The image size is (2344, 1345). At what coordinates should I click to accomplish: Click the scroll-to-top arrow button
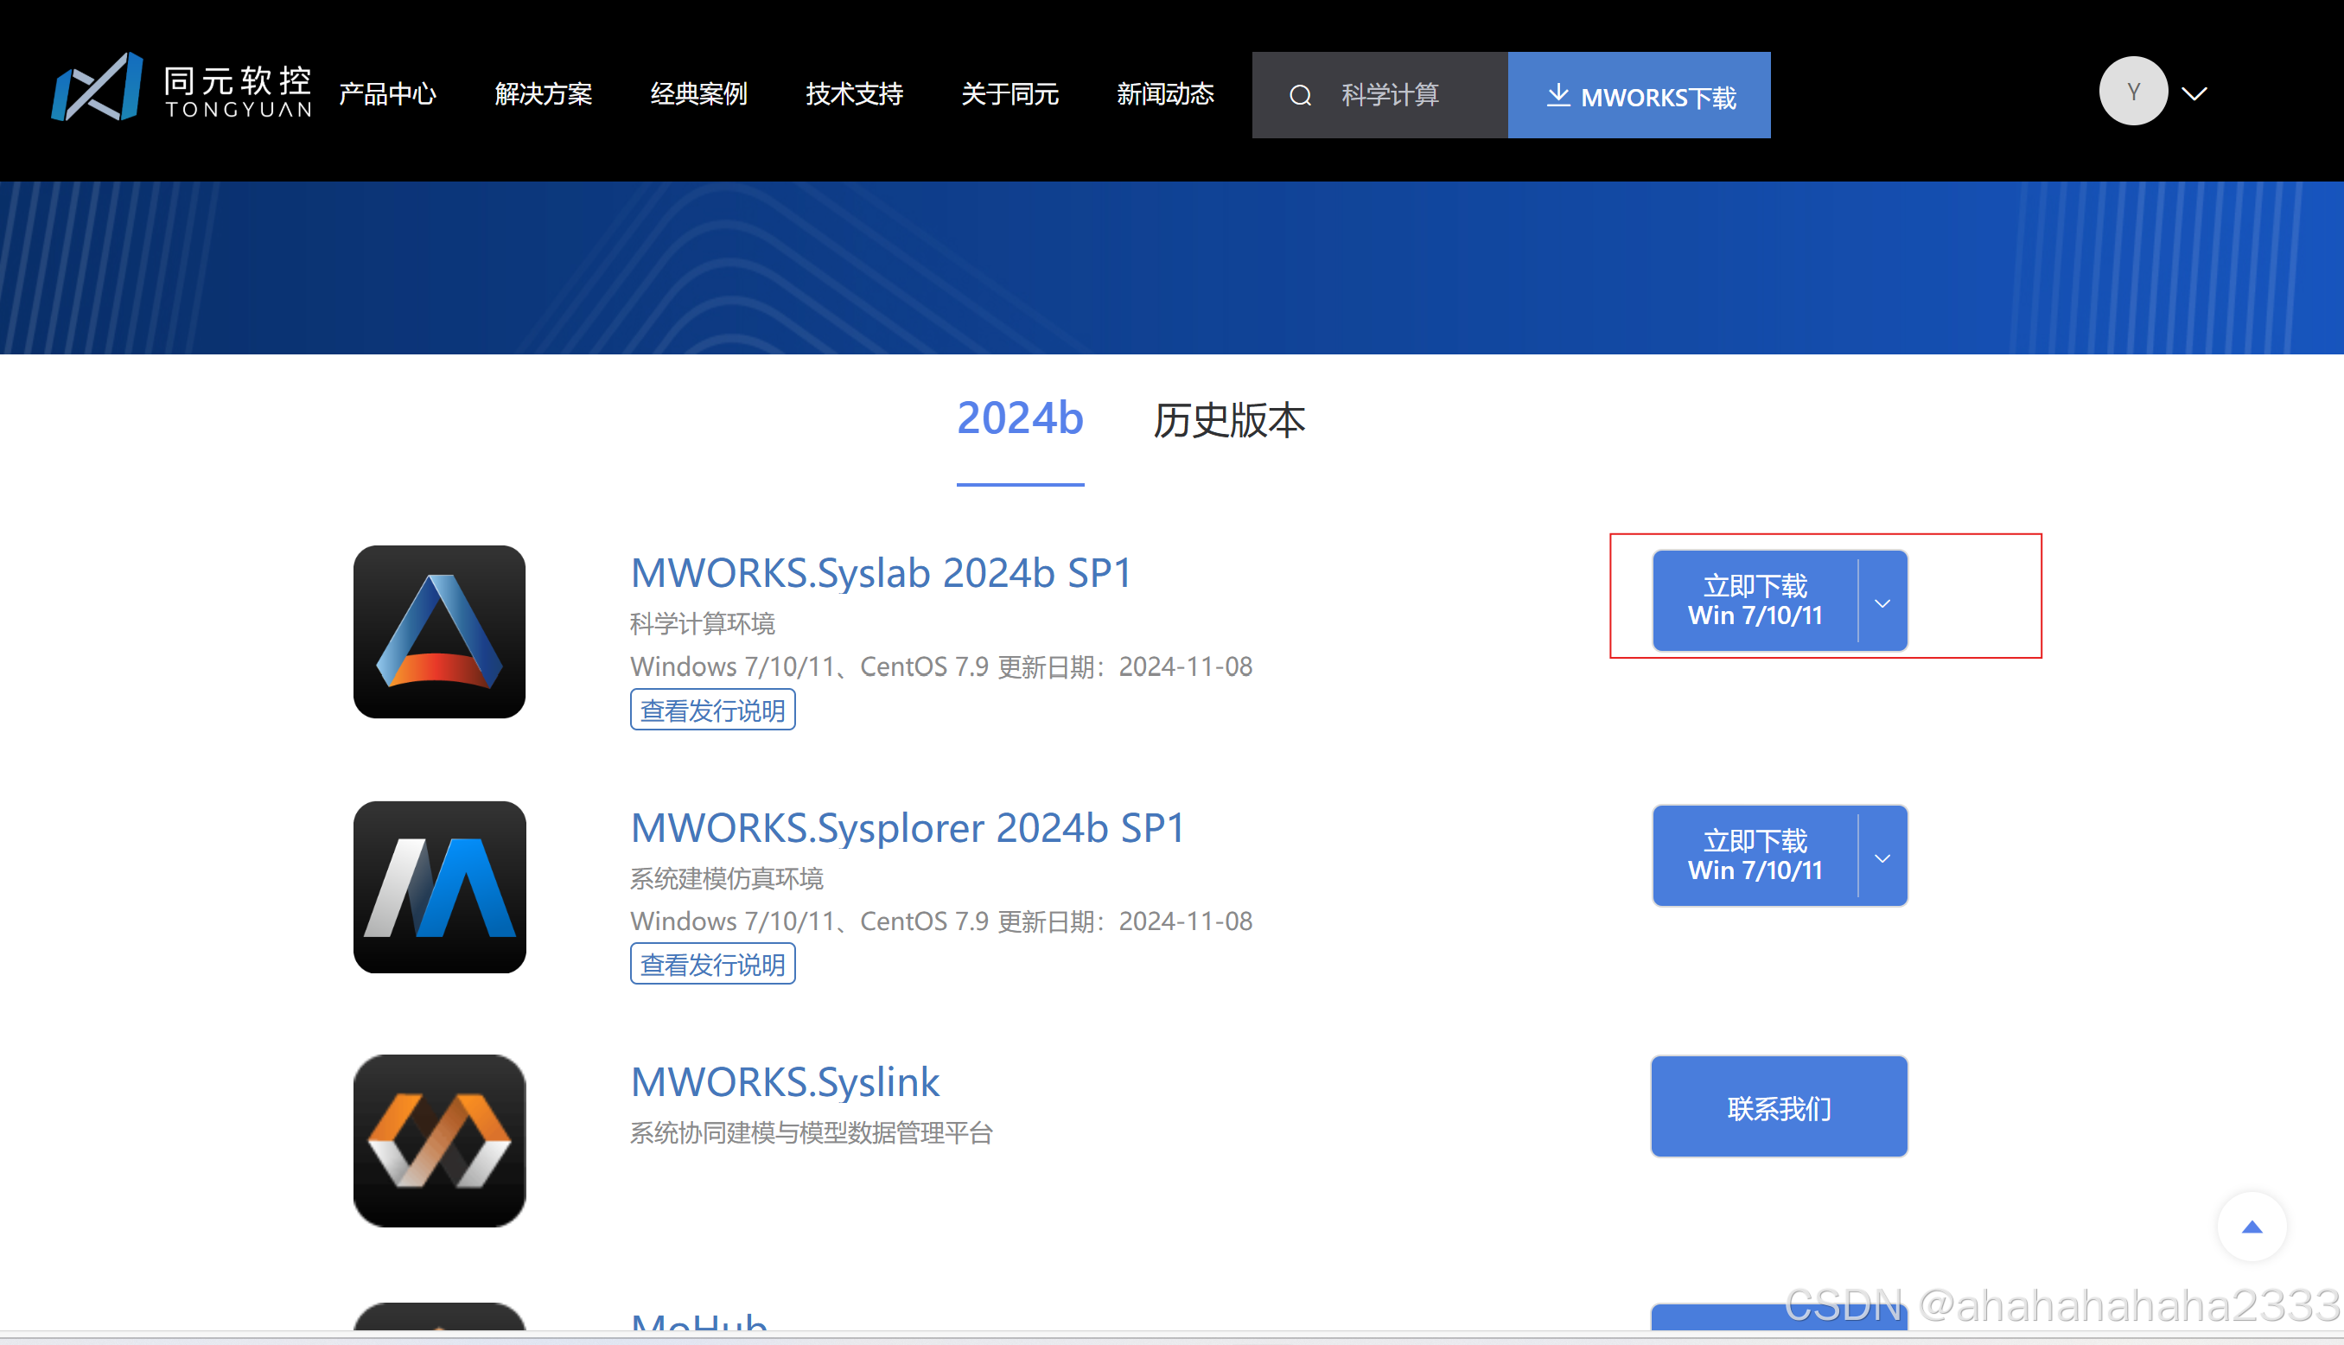pos(2252,1227)
